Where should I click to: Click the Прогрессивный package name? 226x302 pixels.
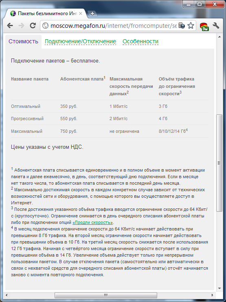coord(27,119)
